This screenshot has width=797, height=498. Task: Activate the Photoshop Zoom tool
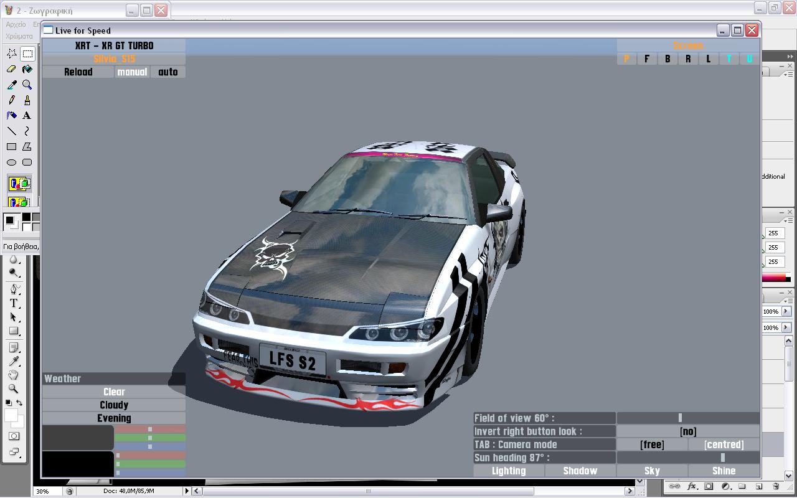click(14, 389)
